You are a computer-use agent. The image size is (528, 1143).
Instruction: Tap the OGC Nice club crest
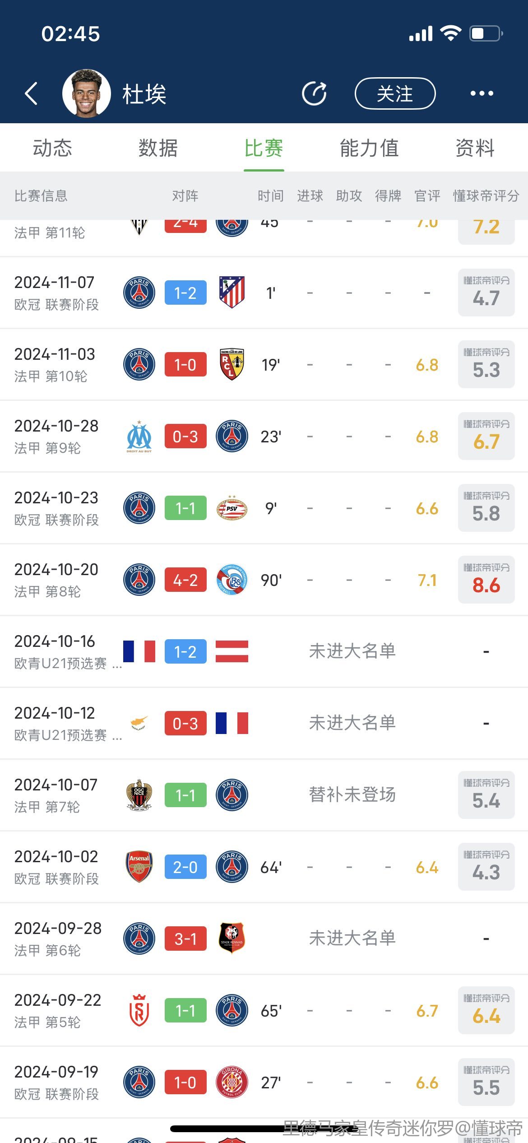point(139,795)
